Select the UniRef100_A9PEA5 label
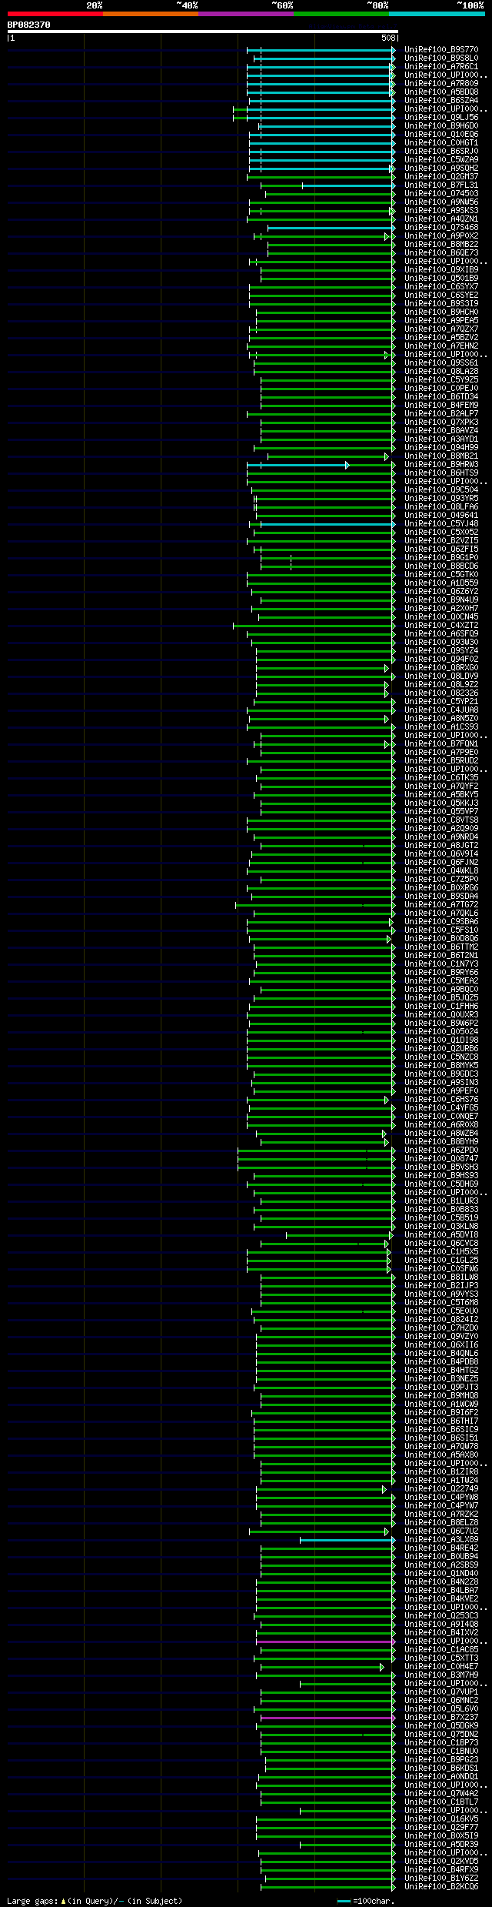This screenshot has height=1907, width=492. tap(441, 321)
